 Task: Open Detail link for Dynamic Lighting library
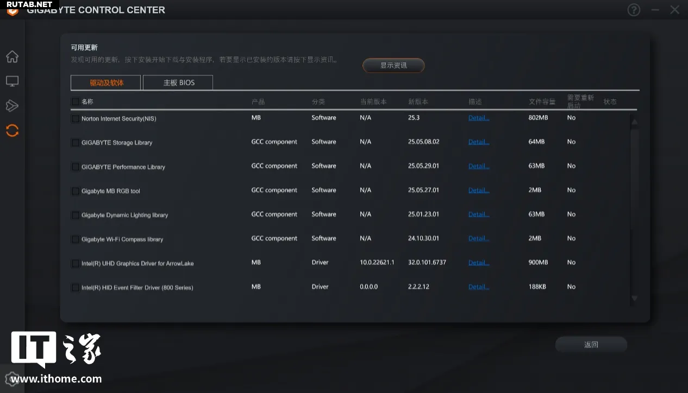tap(479, 214)
